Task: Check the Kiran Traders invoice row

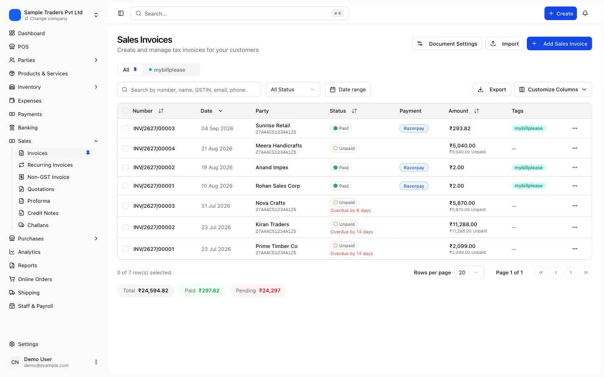Action: 125,227
